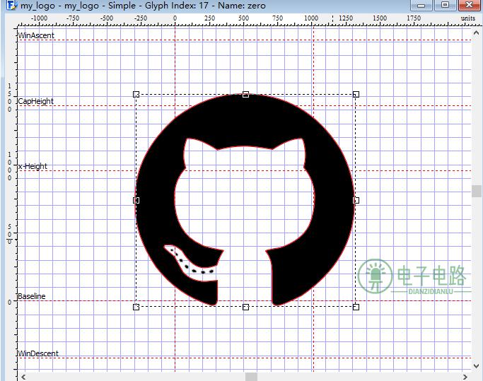
Task: Maximize the glyph editor window
Action: [445, 5]
